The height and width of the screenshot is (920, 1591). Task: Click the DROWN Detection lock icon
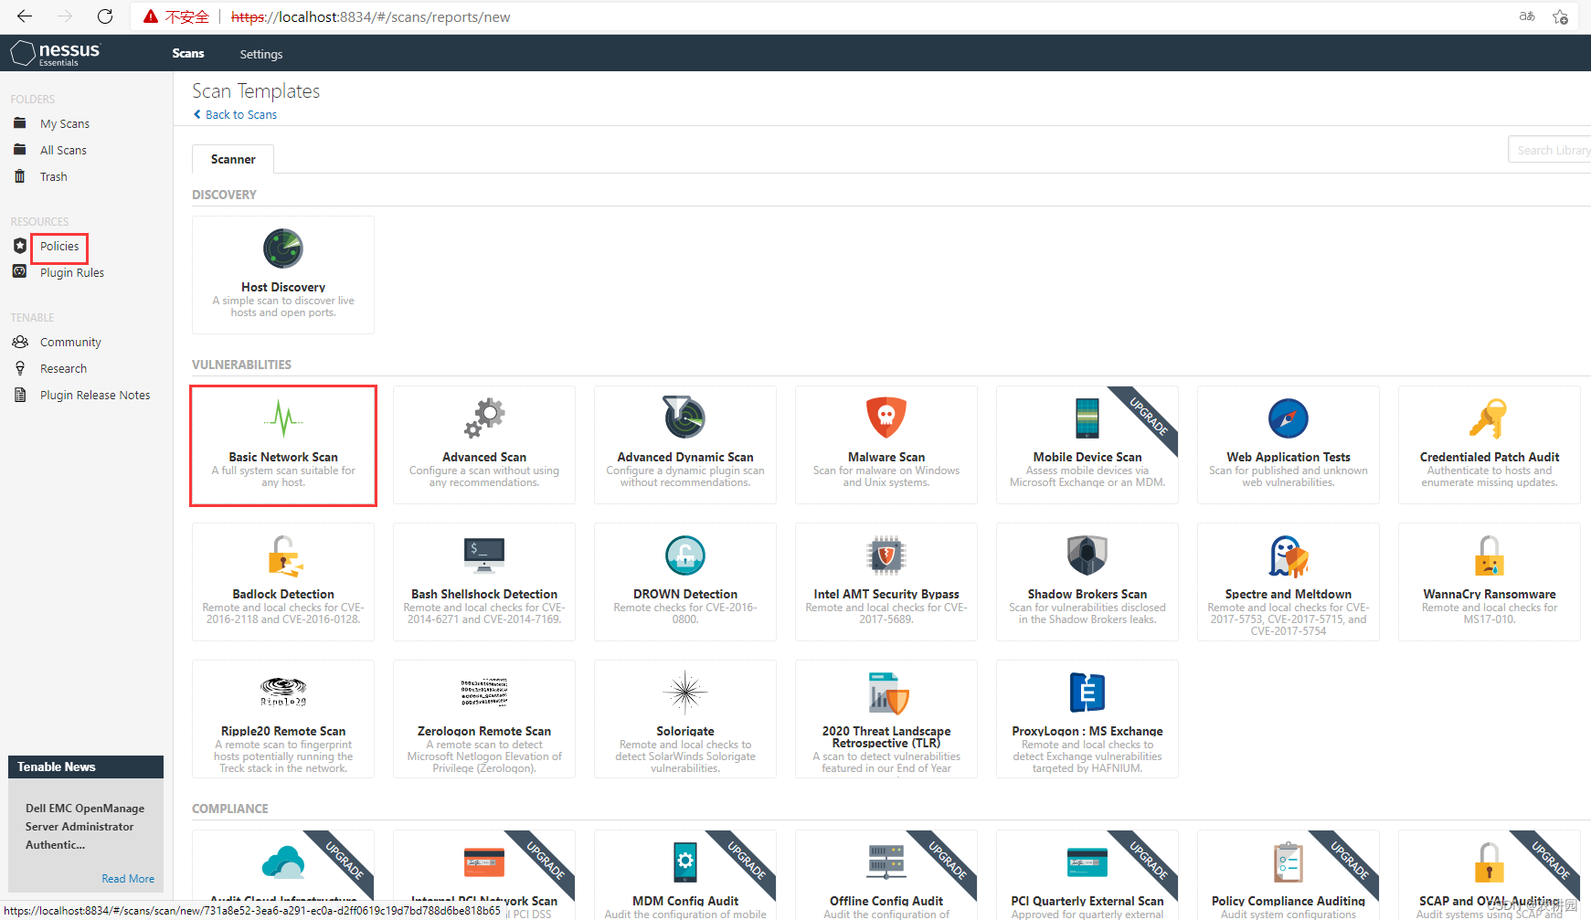[685, 555]
